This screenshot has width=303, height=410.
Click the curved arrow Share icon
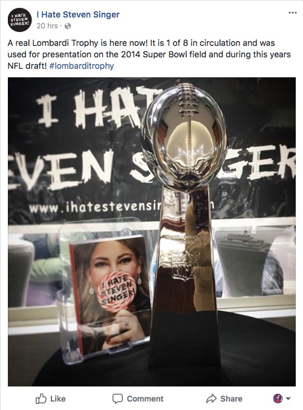[x=211, y=399]
